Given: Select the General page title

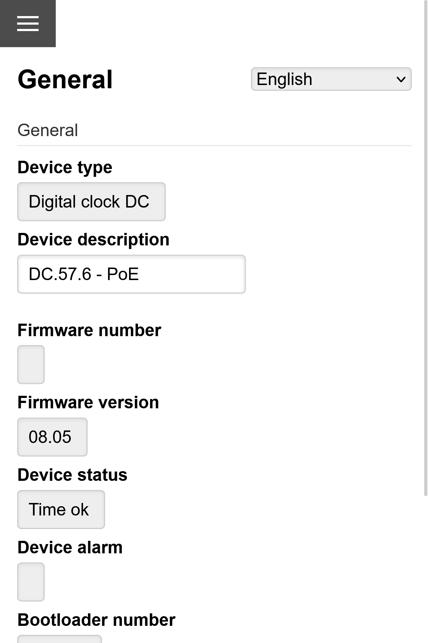Looking at the screenshot, I should [65, 79].
